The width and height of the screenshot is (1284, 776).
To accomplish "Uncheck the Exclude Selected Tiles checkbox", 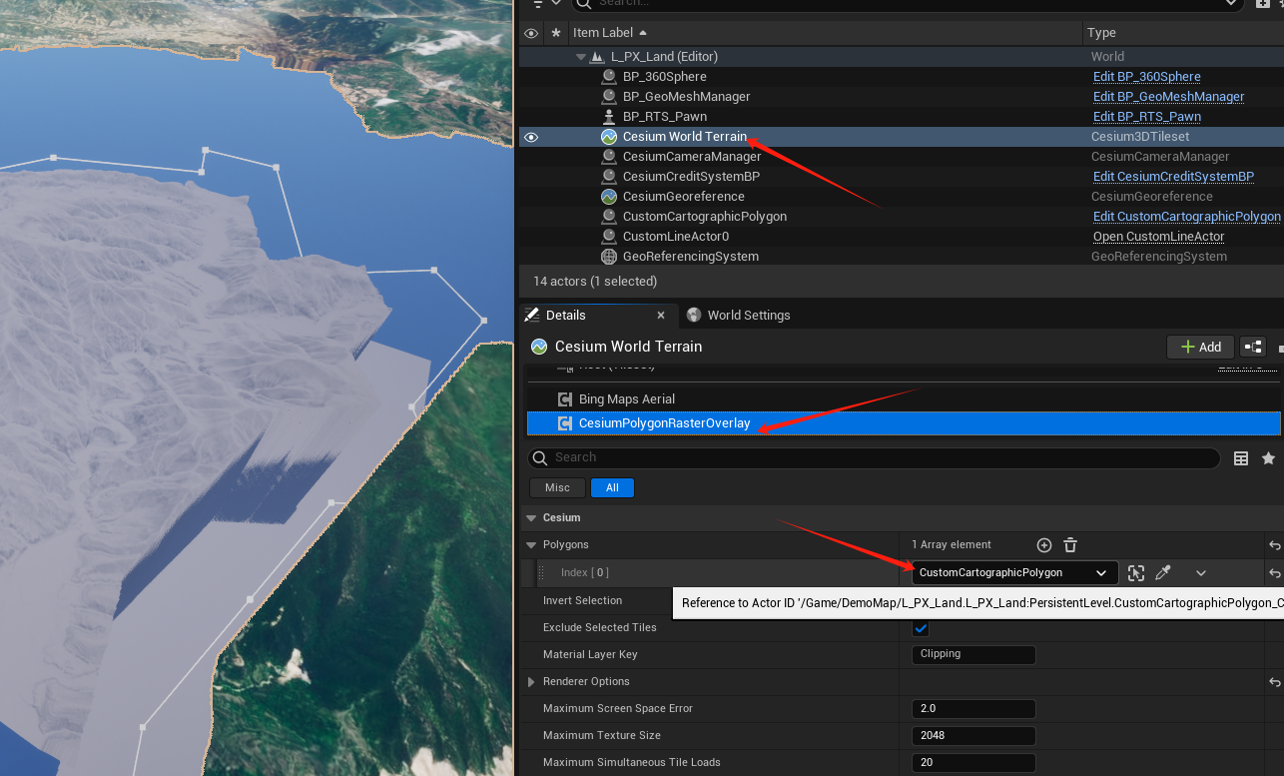I will 921,628.
